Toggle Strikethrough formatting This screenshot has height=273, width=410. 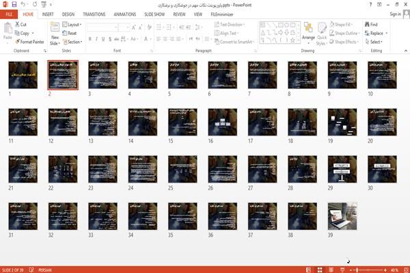[x=116, y=39]
